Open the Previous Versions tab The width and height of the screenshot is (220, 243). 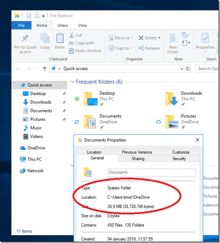point(137,152)
